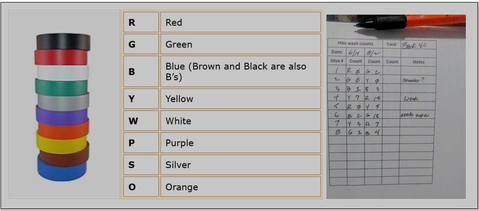
Task: Click the 'Mite wash counts' sheet title
Action: 355,44
